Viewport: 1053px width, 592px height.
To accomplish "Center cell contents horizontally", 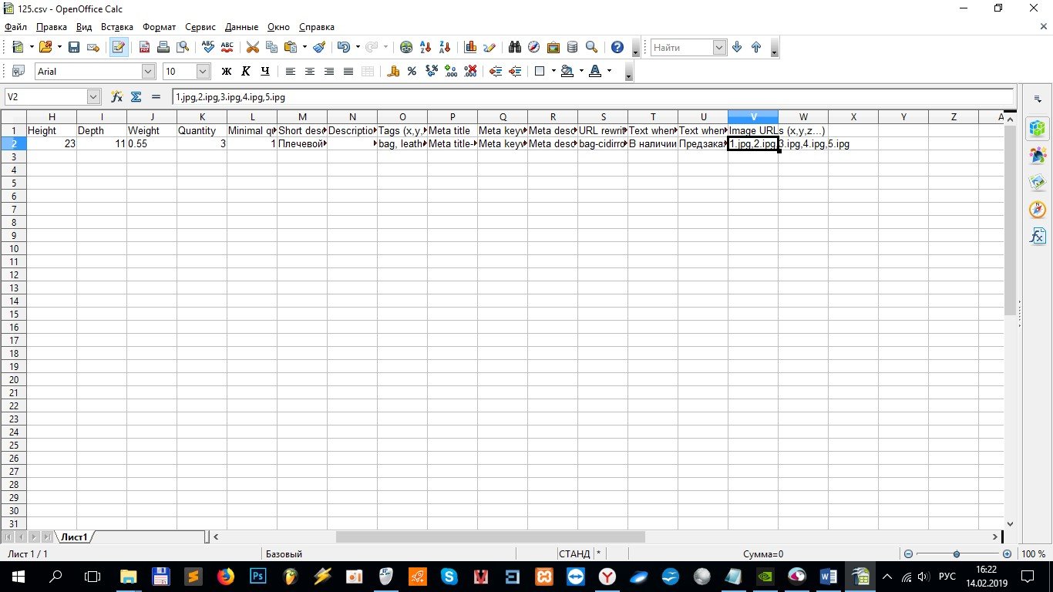I will pyautogui.click(x=310, y=71).
